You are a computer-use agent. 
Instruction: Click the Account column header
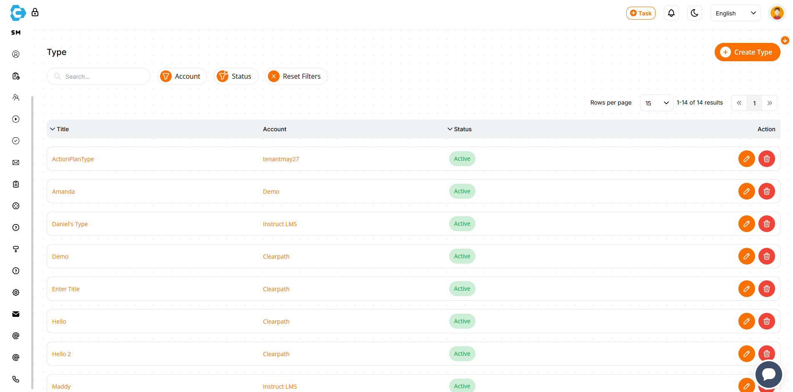275,129
